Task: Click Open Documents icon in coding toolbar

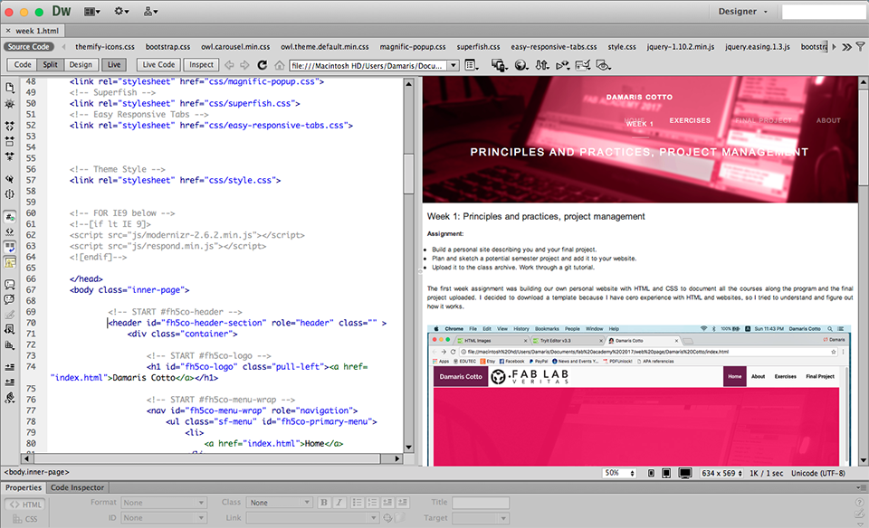Action: coord(10,88)
